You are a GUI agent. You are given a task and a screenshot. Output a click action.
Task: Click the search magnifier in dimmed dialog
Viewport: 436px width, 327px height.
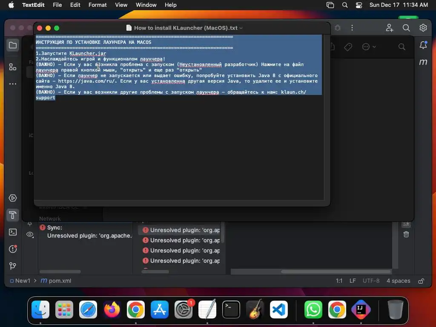point(402,47)
